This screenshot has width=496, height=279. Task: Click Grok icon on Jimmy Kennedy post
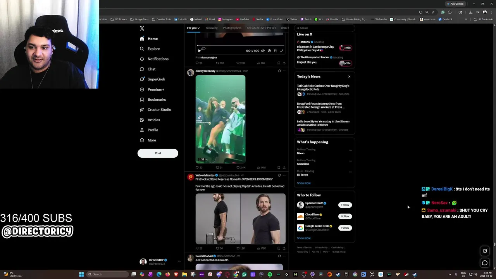pyautogui.click(x=279, y=71)
